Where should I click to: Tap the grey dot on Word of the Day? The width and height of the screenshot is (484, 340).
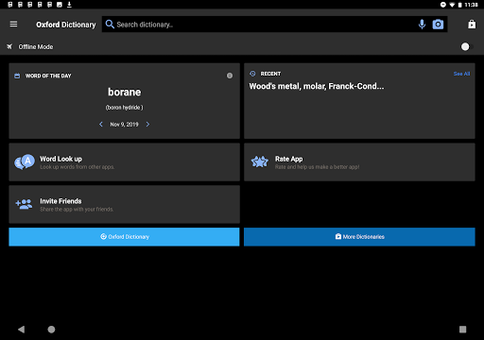(230, 76)
